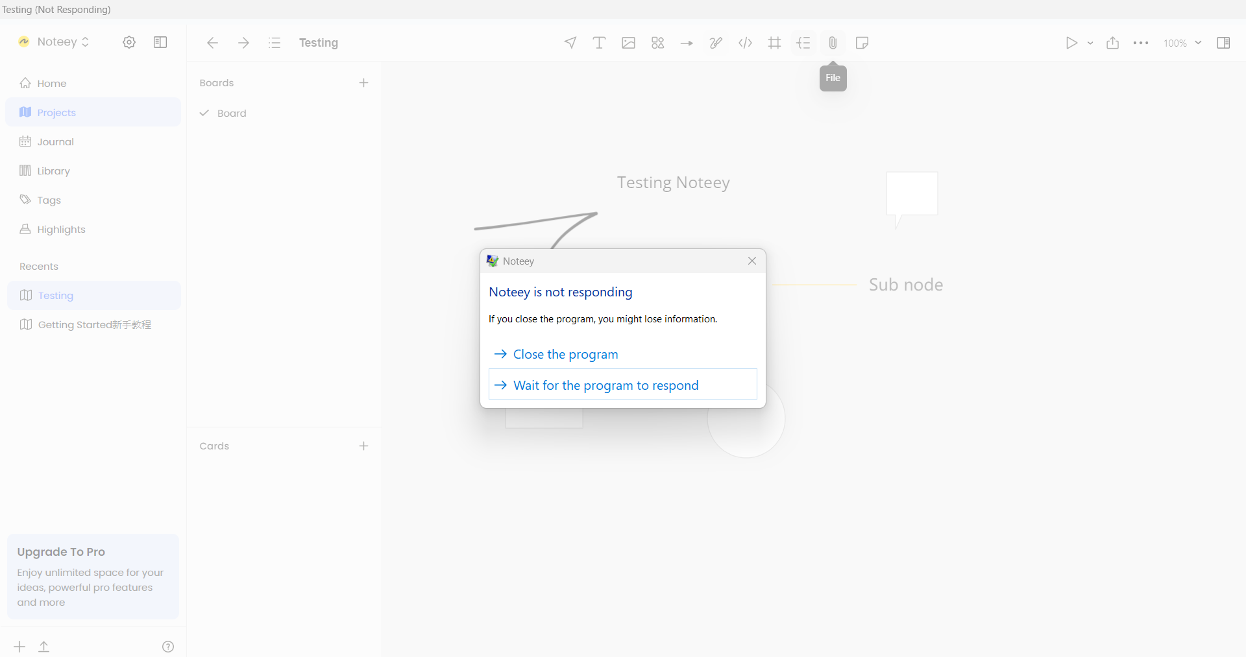Screen dimensions: 1246x657
Task: Select the Mind map tool
Action: [803, 43]
